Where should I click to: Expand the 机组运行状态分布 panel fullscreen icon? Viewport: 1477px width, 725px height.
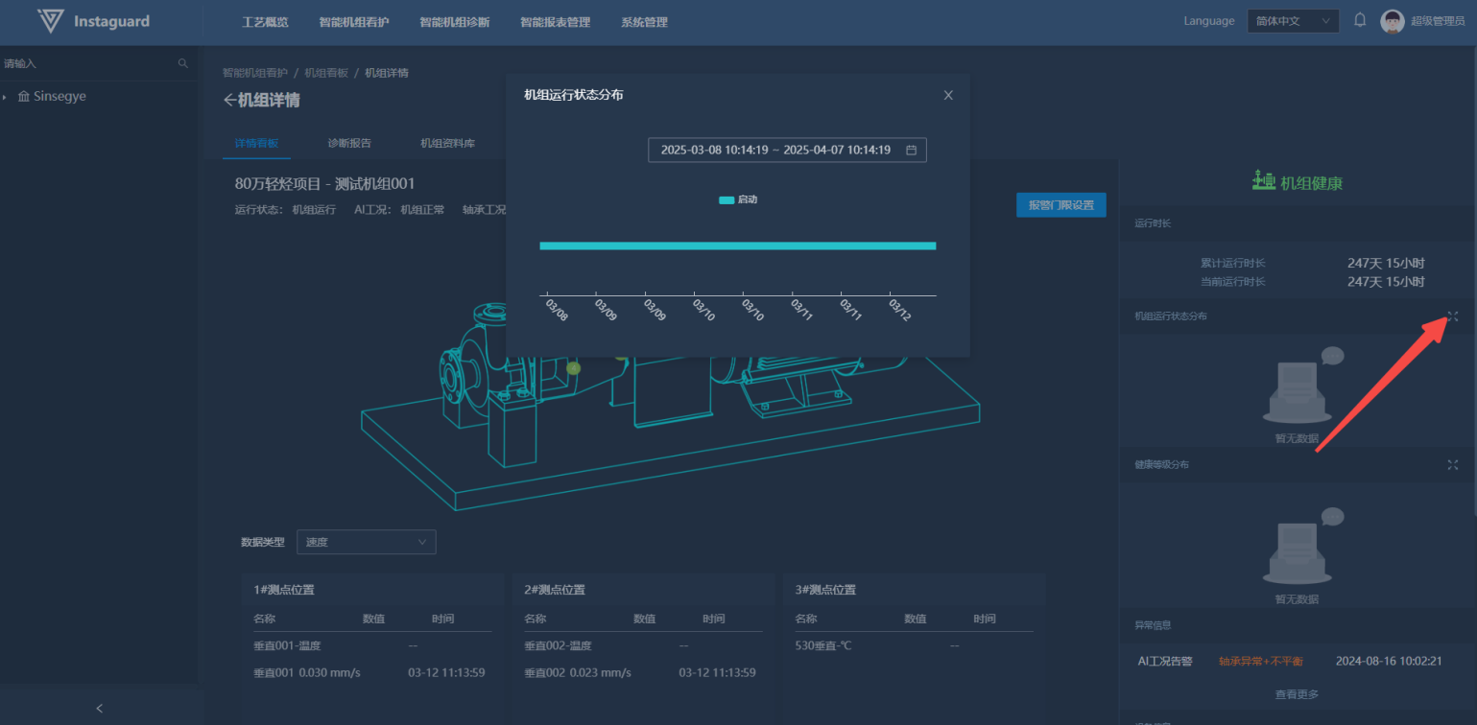[1452, 316]
